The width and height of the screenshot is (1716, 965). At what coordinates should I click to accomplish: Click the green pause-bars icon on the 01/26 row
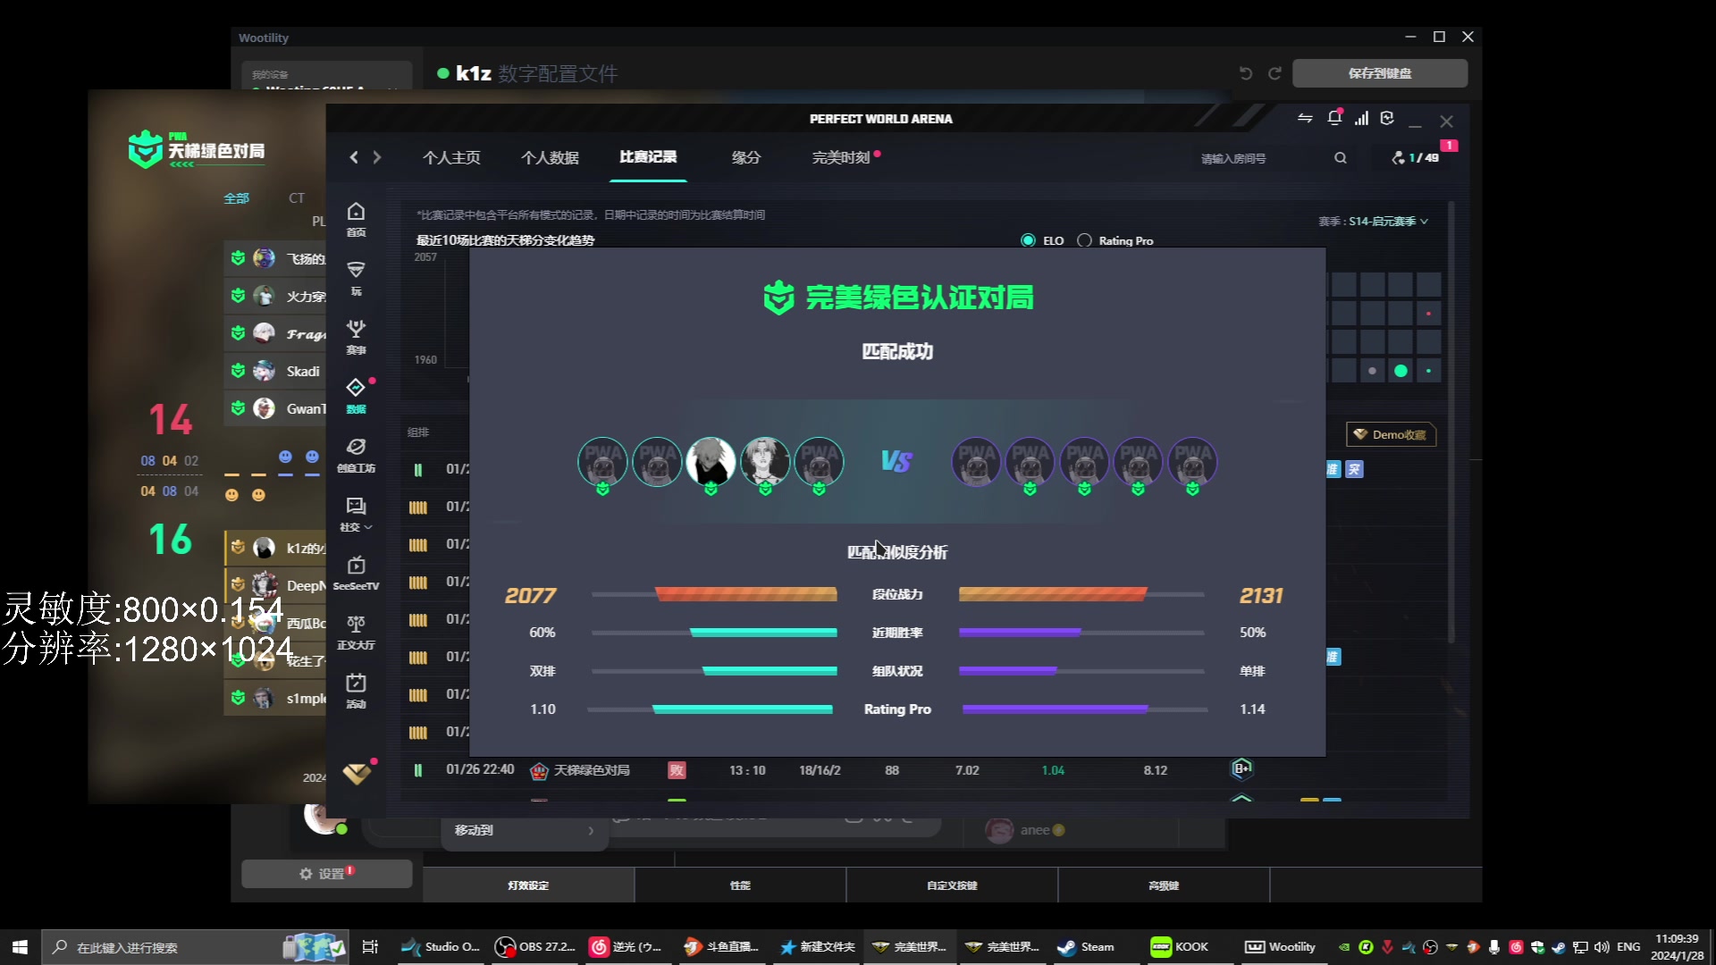pyautogui.click(x=417, y=770)
